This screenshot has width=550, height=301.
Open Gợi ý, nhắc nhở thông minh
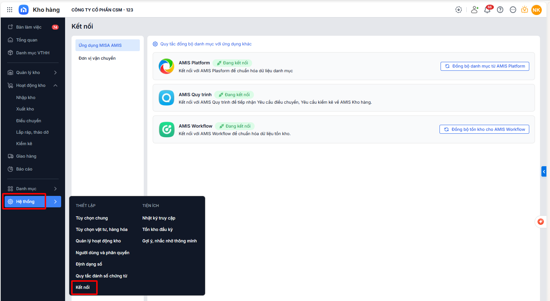[x=170, y=241]
